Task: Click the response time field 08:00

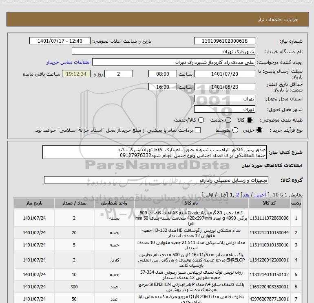Action: click(x=163, y=74)
